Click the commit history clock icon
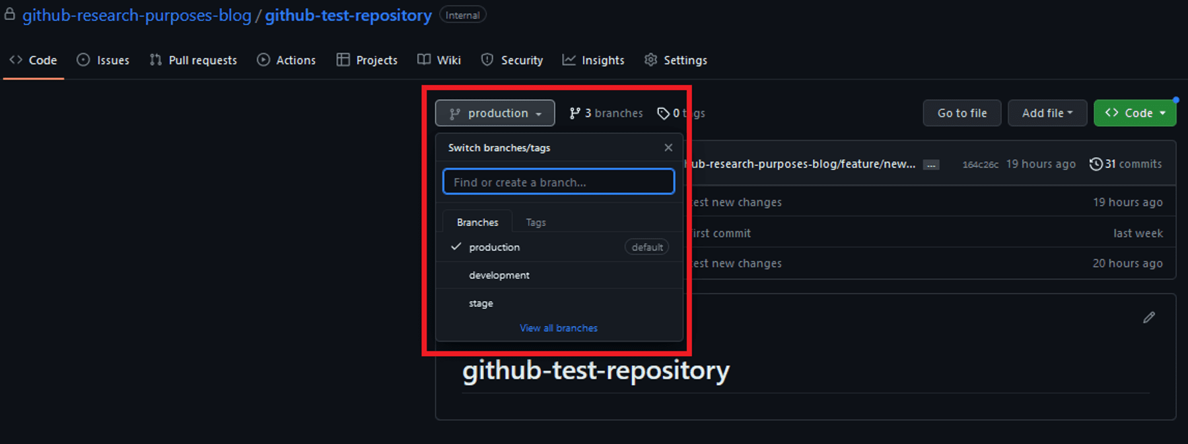 pos(1096,164)
